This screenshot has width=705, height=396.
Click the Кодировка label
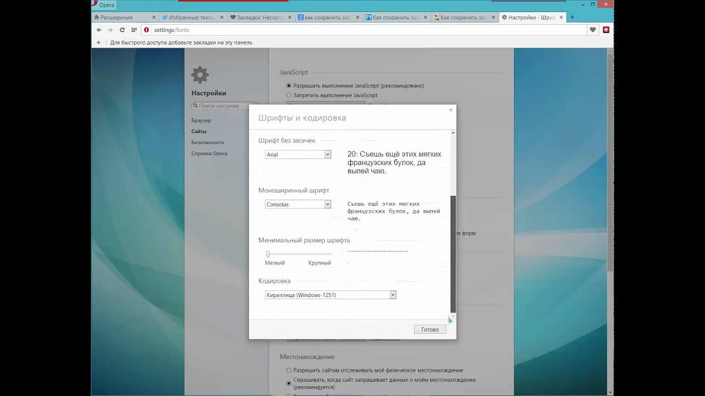(x=274, y=280)
